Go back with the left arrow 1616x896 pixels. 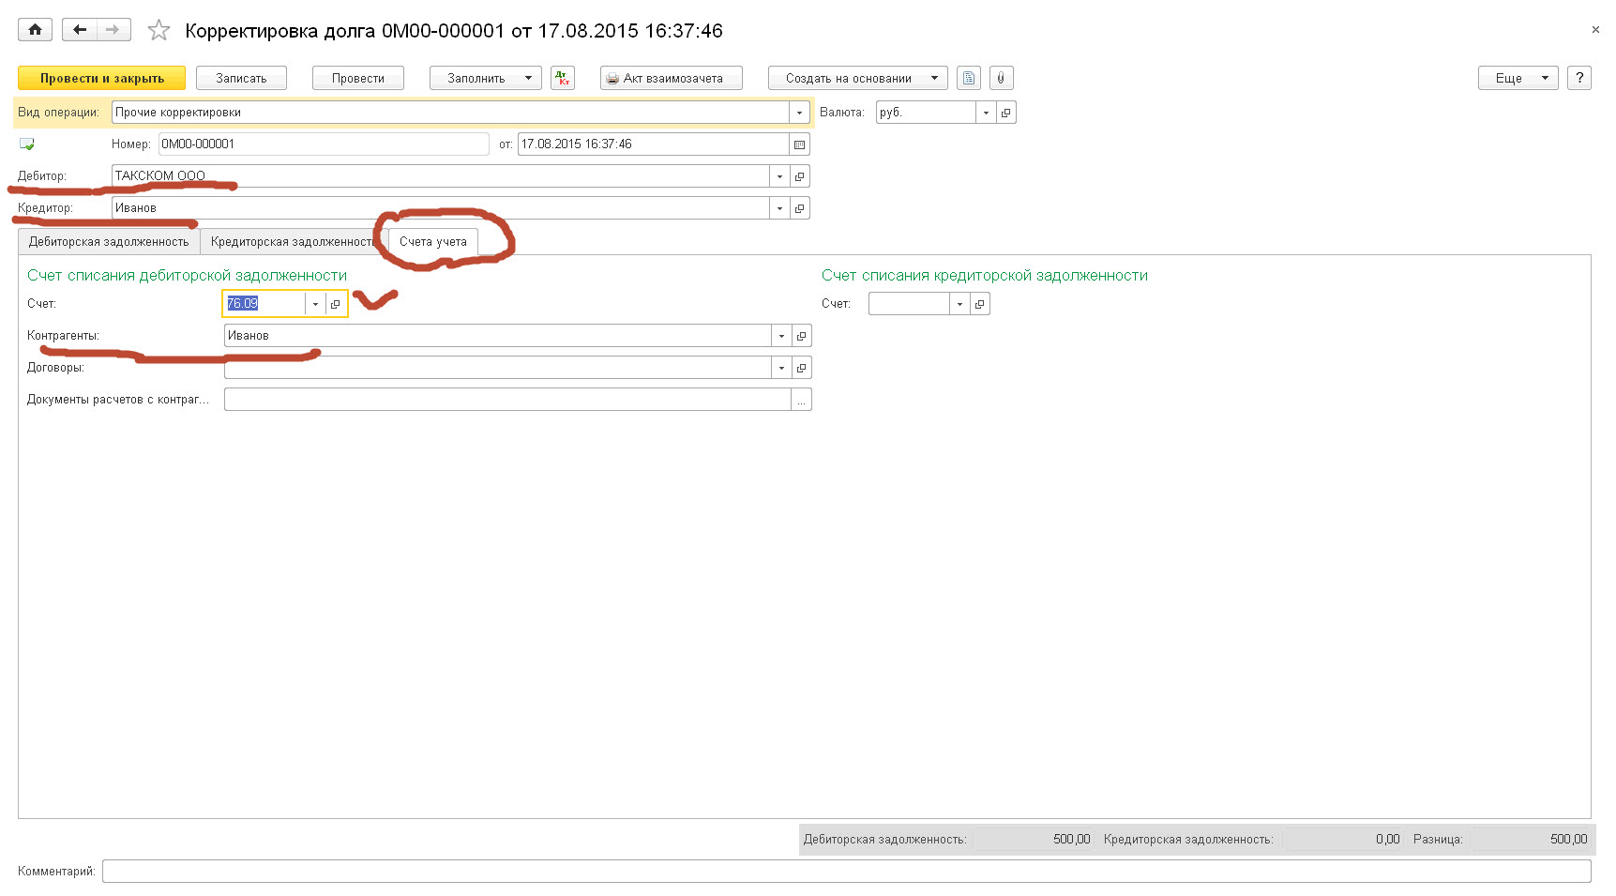point(80,30)
